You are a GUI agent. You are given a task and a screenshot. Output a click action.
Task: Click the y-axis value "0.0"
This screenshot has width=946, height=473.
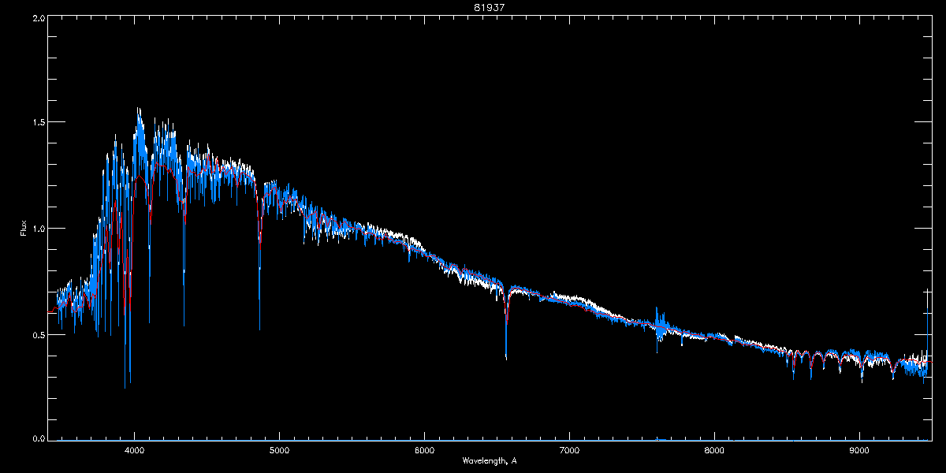(37, 437)
